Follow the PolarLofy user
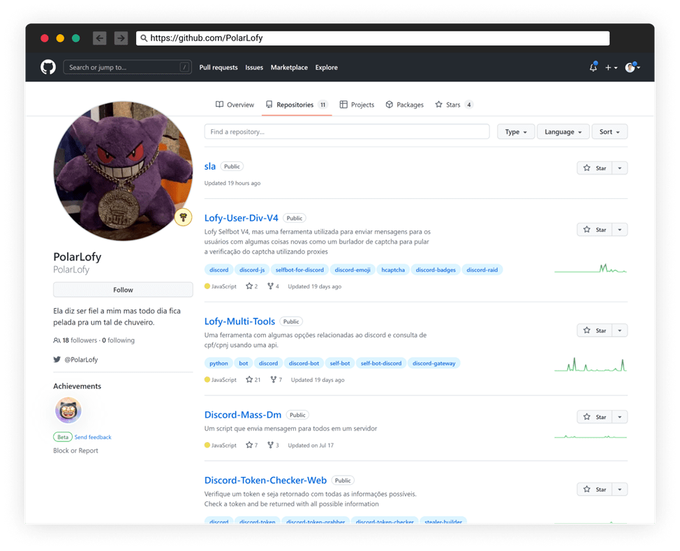680x551 pixels. (123, 290)
